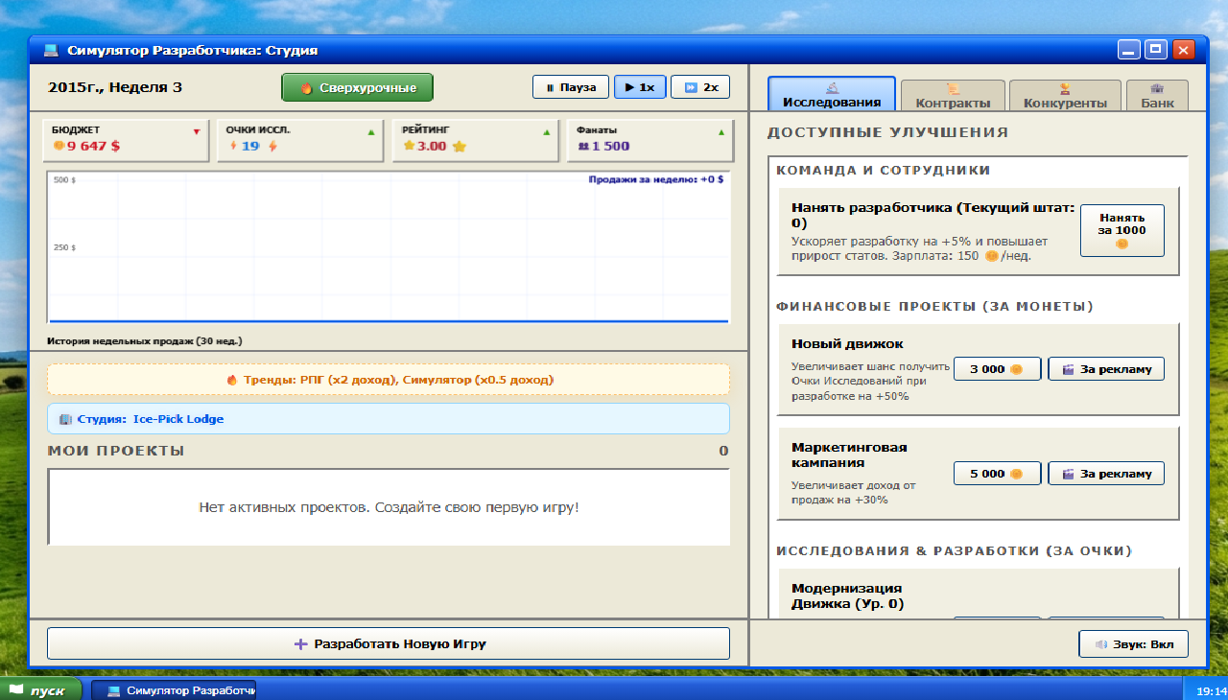Open the Windows пуск start button
Viewport: 1228px width, 700px height.
pos(39,689)
